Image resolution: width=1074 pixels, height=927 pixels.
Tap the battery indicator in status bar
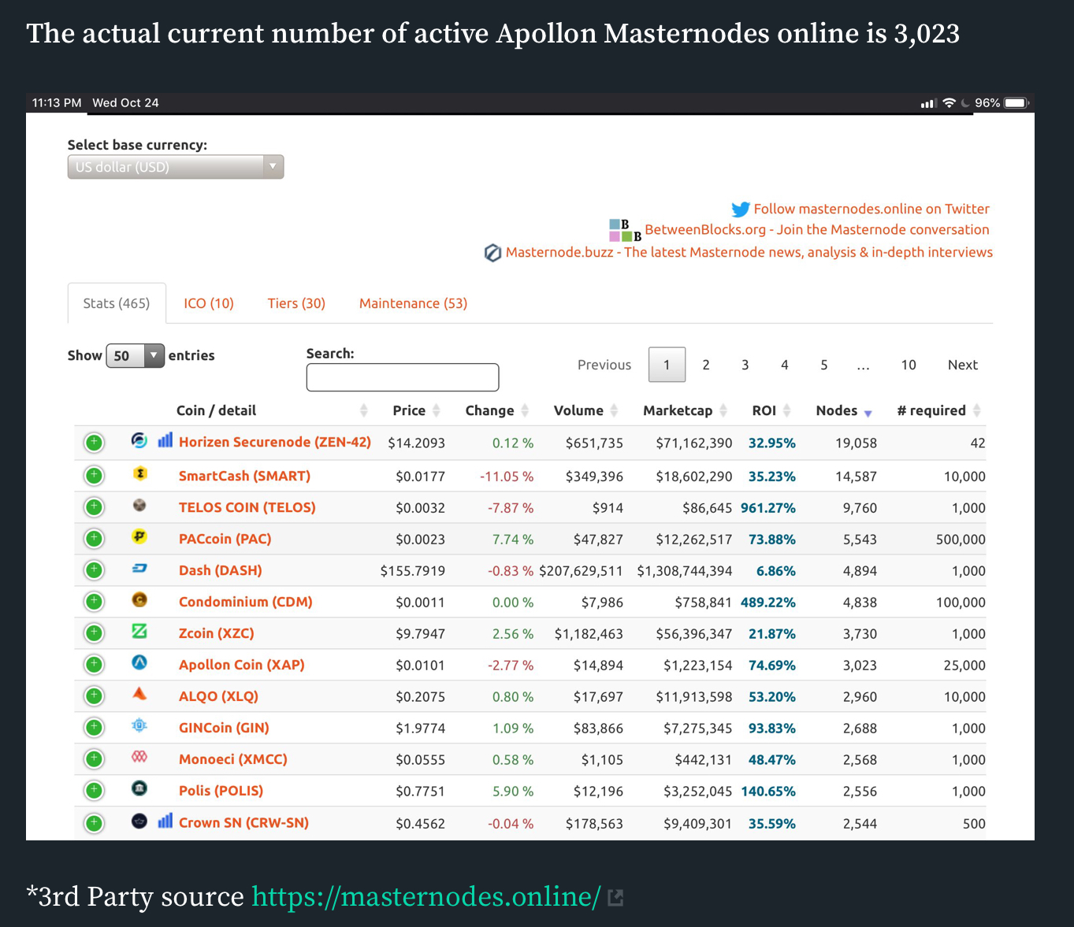point(1016,103)
